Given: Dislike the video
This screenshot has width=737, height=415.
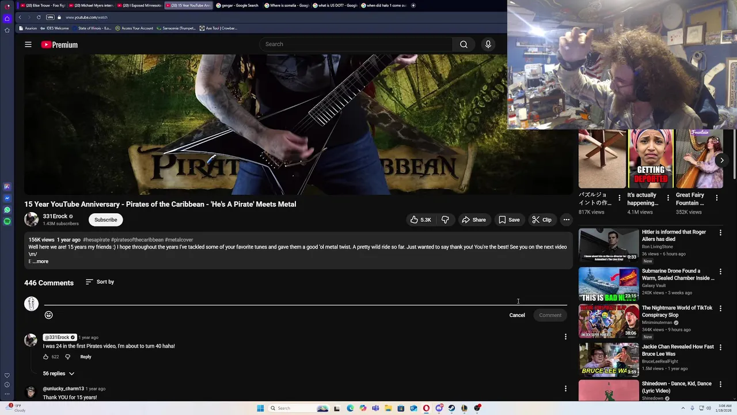Looking at the screenshot, I should pos(445,220).
